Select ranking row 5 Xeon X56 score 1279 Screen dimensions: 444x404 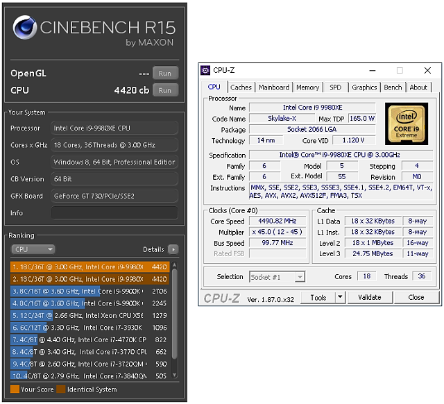[90, 315]
